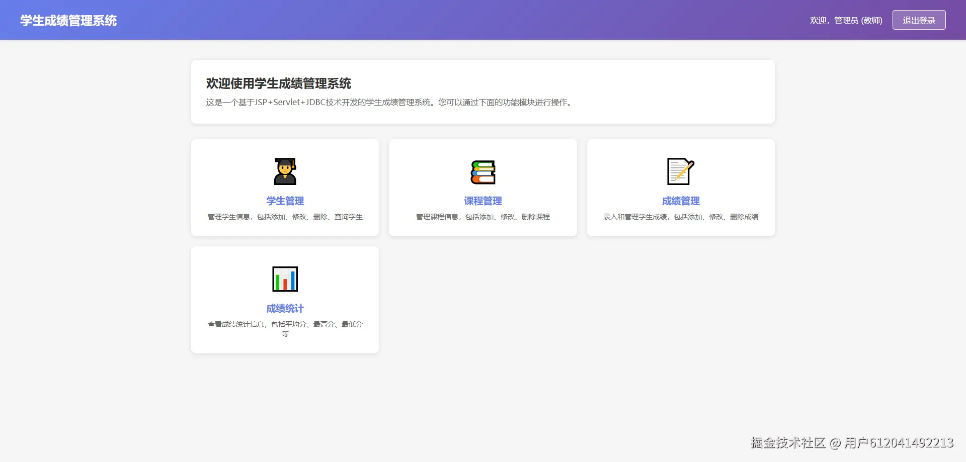Click the 学生成绩管理系统 header title
Screen dimensions: 966x462
coord(68,21)
